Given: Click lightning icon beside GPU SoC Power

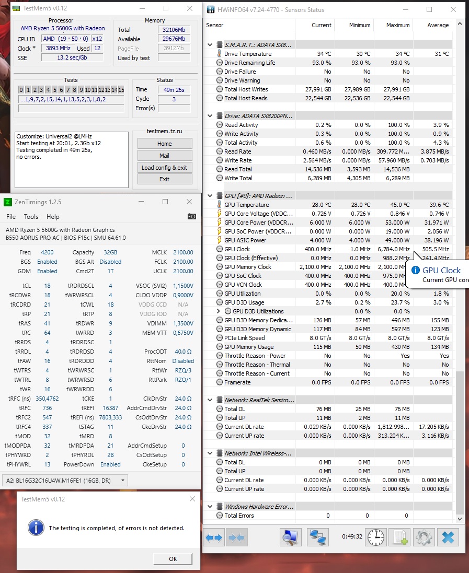Looking at the screenshot, I should (x=220, y=231).
